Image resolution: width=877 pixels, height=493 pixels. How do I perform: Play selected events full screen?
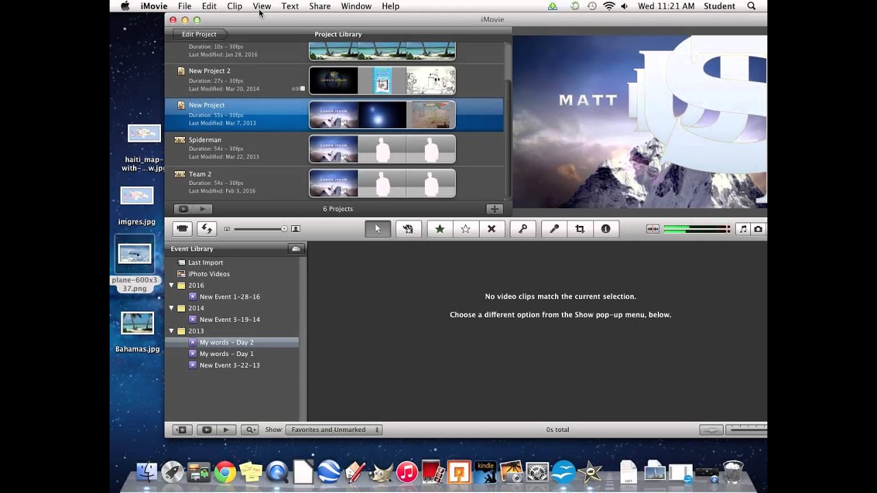pos(206,430)
